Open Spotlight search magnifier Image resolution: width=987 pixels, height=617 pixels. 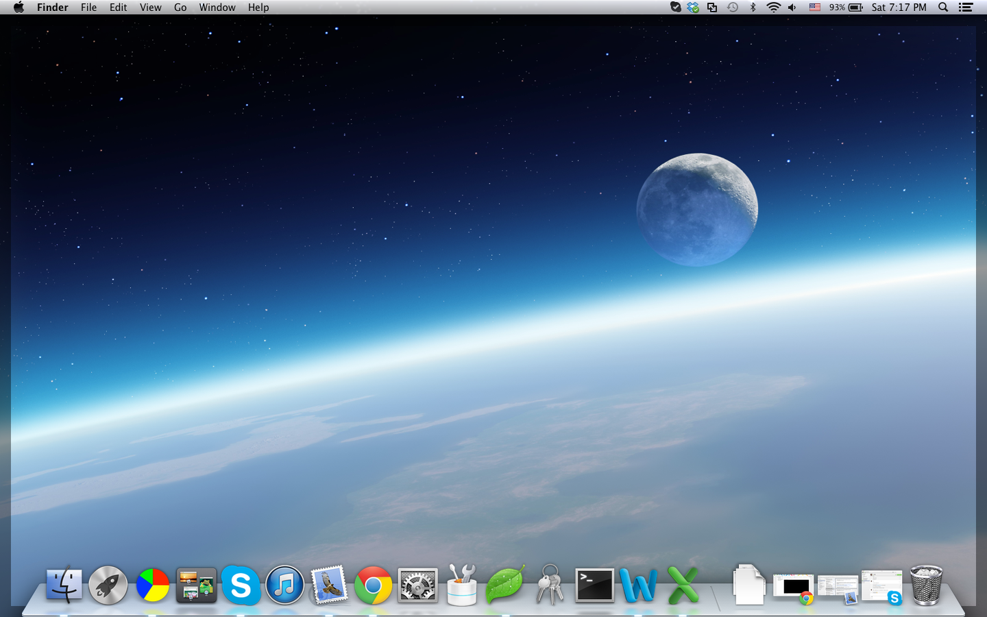click(x=943, y=8)
